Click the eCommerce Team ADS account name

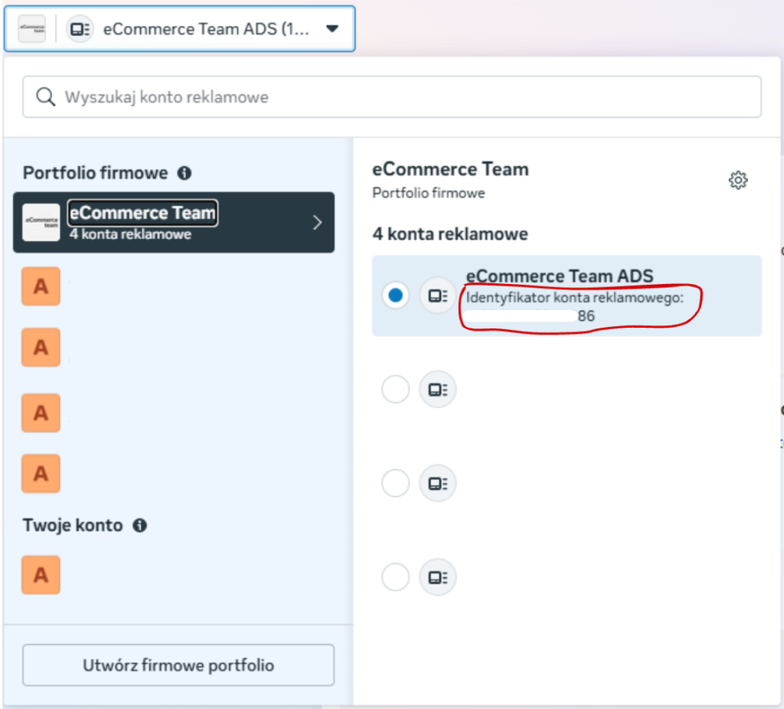(559, 276)
